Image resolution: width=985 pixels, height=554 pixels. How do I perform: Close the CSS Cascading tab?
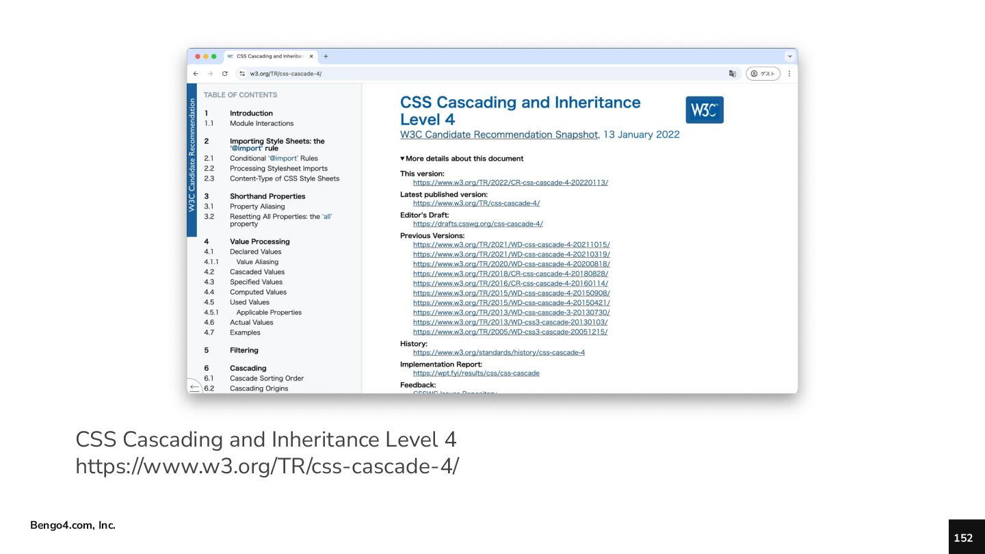click(311, 56)
